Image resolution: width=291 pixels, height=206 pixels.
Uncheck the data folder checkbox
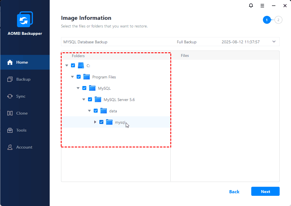click(x=96, y=111)
